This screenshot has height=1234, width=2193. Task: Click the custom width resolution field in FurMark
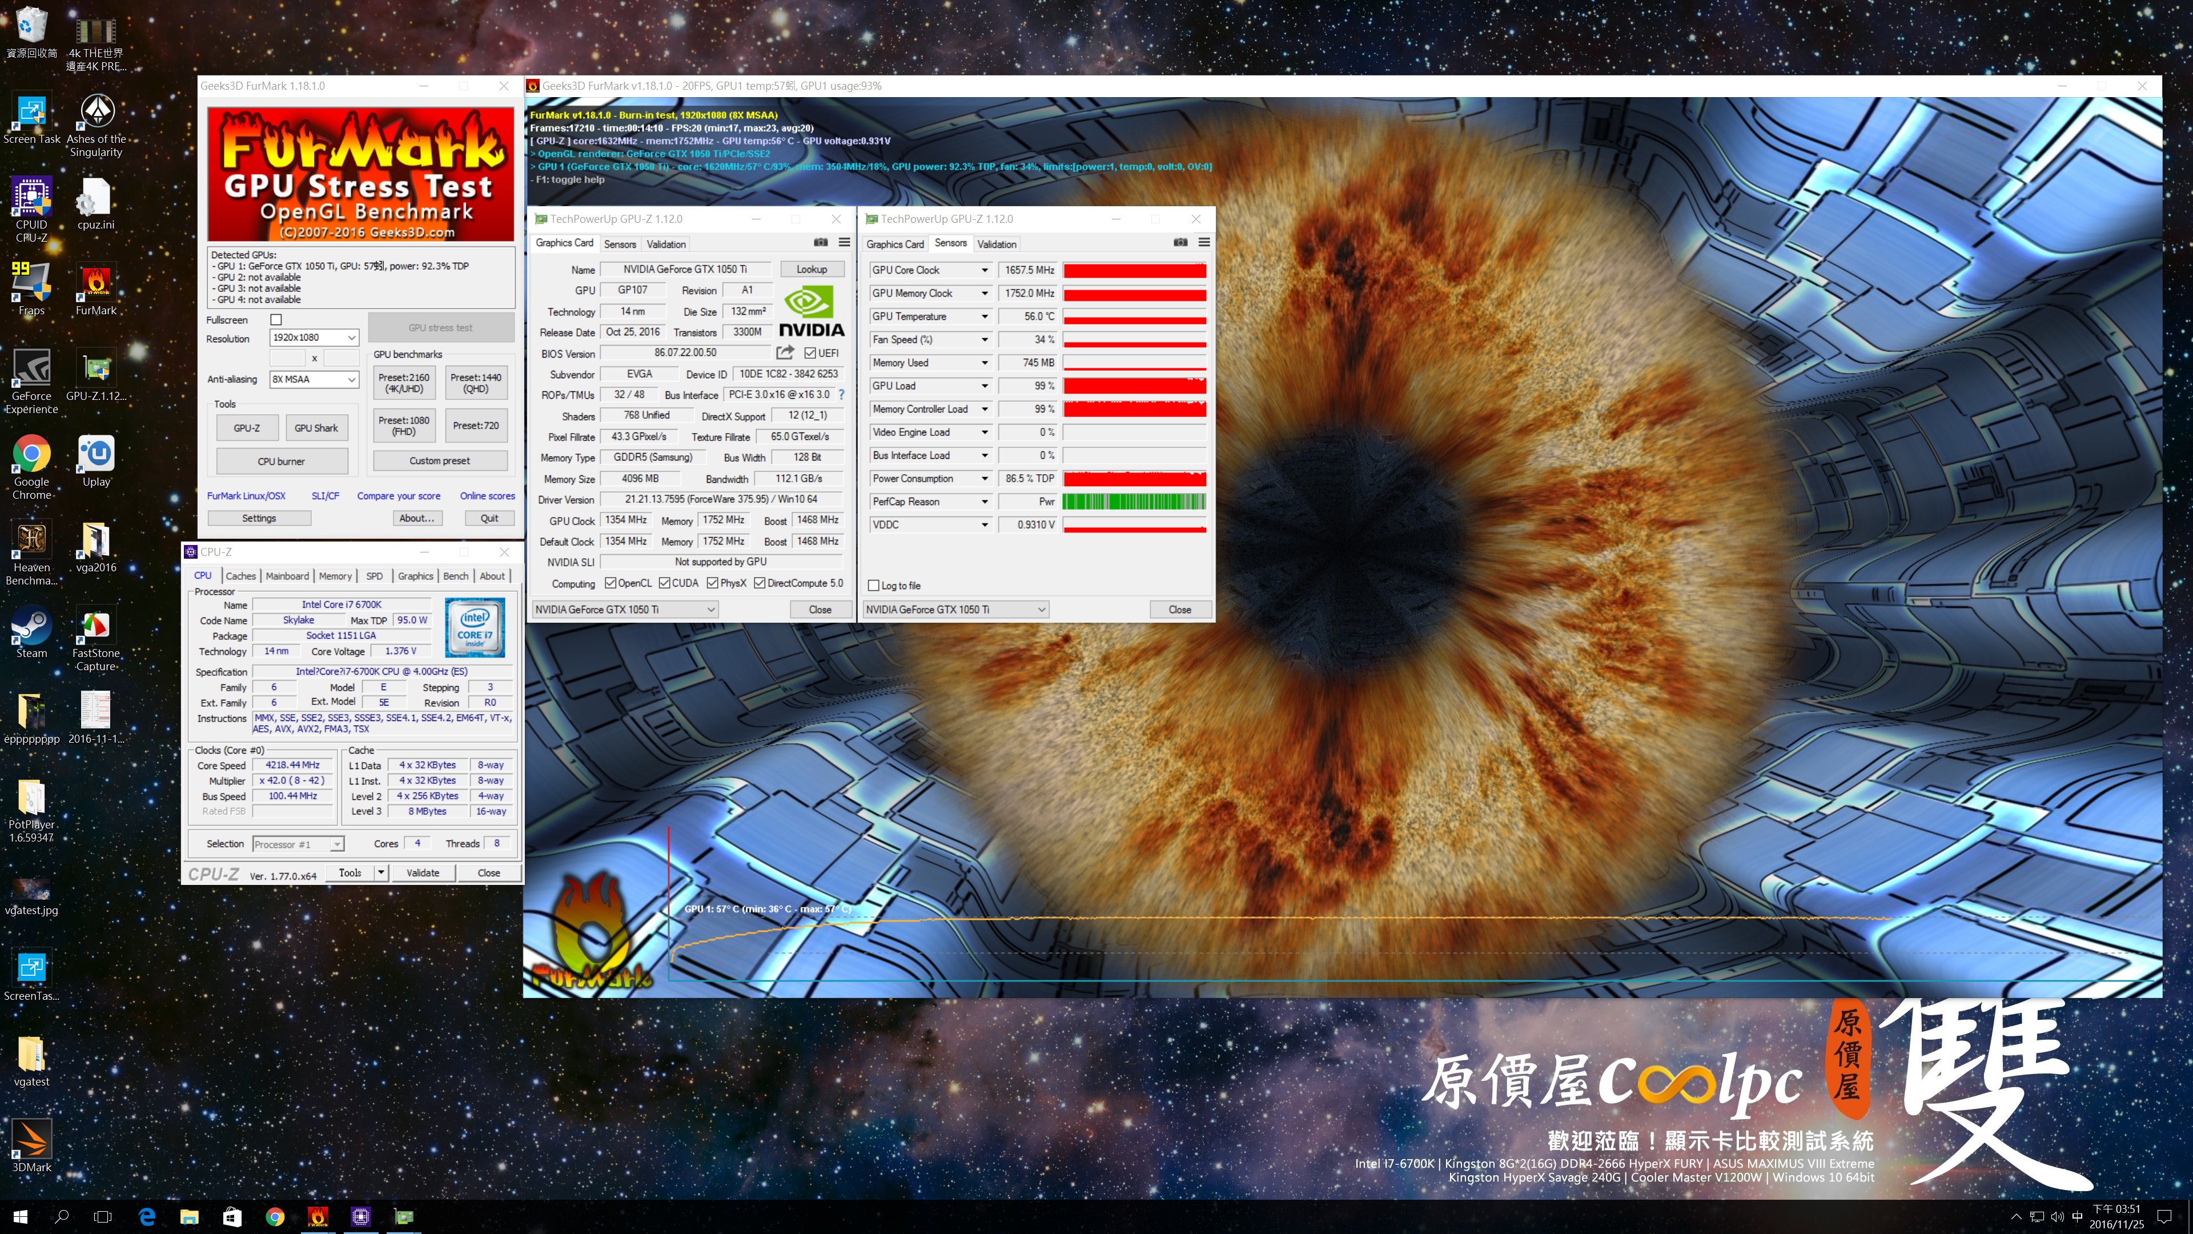coord(287,359)
